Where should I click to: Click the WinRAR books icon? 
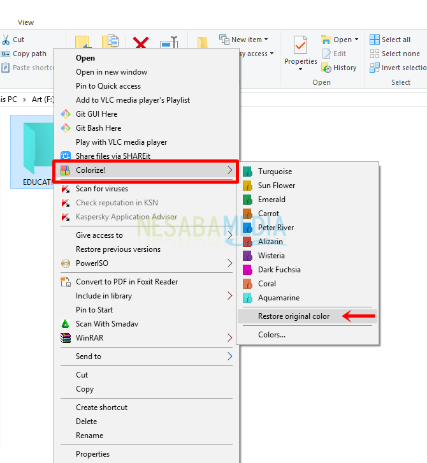[66, 338]
